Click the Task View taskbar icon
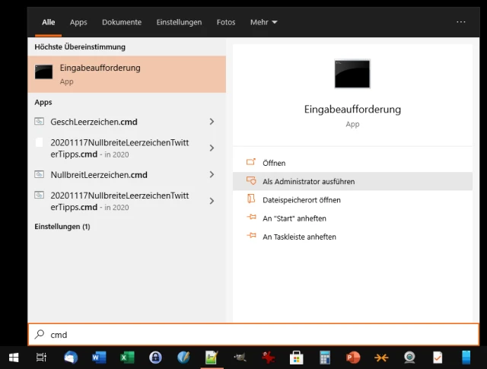Viewport: 487px width, 369px height. click(42, 358)
